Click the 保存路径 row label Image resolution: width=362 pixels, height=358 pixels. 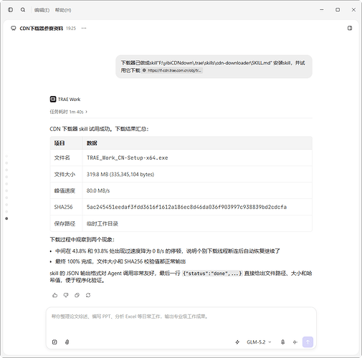click(65, 223)
